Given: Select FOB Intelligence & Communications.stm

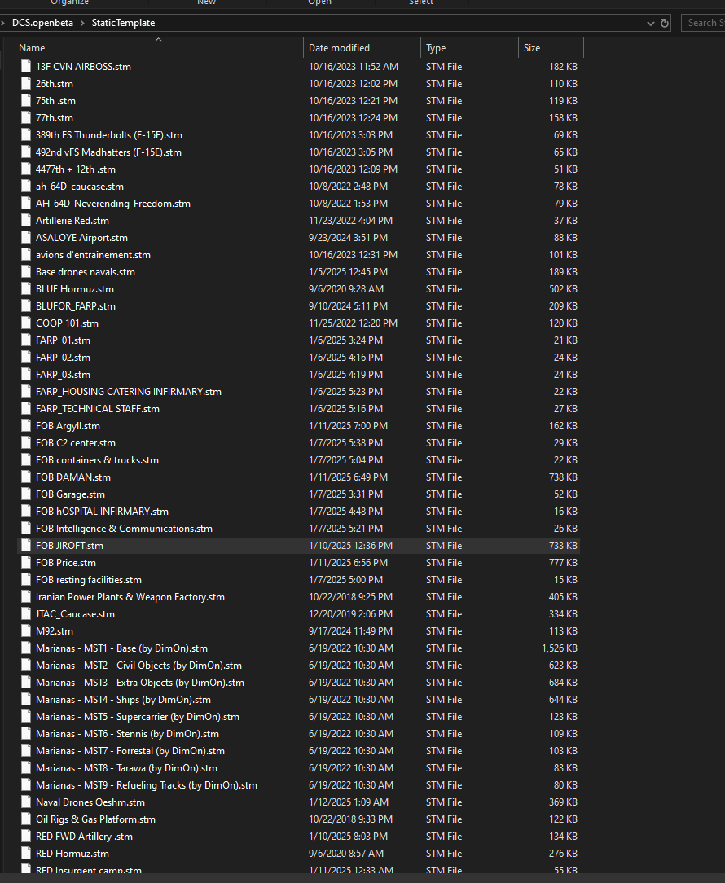Looking at the screenshot, I should tap(124, 528).
